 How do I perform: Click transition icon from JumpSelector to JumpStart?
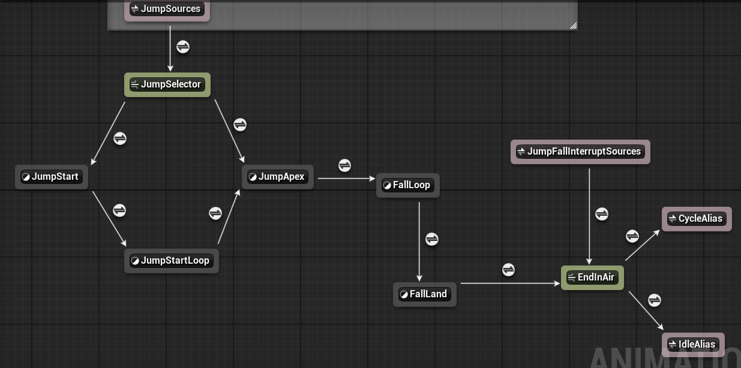tap(120, 138)
